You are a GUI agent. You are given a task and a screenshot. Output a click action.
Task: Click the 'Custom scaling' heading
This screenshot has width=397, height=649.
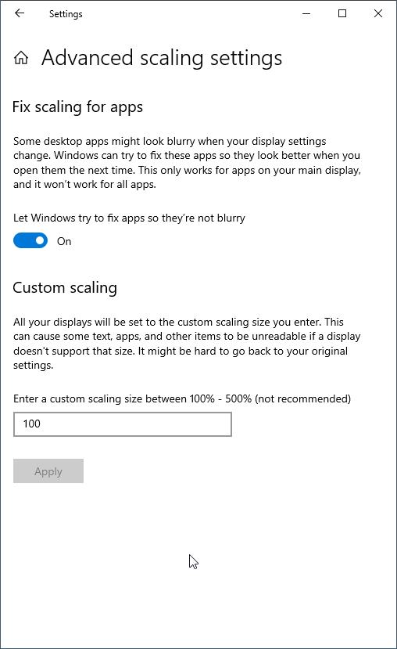pyautogui.click(x=65, y=287)
